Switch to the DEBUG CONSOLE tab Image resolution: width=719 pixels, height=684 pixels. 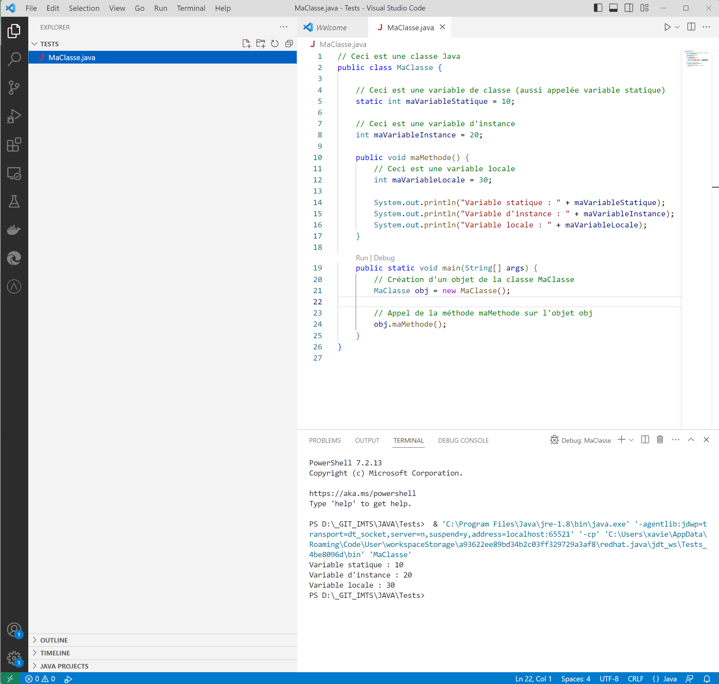pyautogui.click(x=463, y=440)
